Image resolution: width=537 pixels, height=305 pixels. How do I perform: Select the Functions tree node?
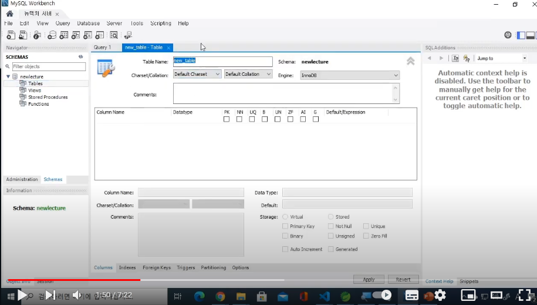38,104
